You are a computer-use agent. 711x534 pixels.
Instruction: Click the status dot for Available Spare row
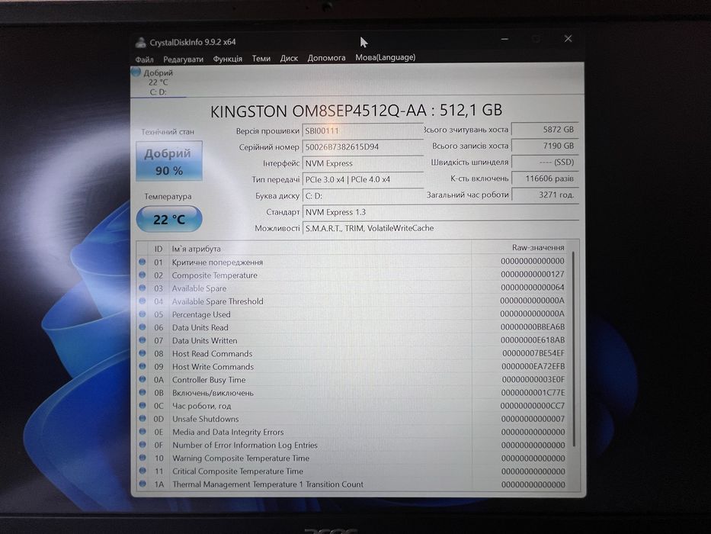point(143,288)
